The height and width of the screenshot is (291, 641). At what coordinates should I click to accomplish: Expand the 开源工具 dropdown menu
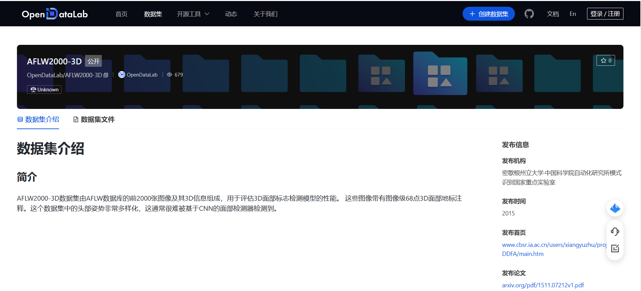(193, 14)
